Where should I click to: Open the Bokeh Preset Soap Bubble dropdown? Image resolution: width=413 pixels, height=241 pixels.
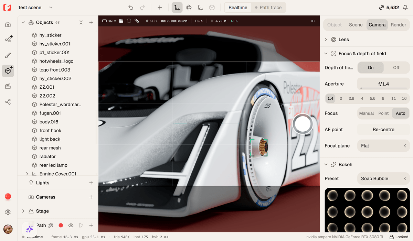coord(383,178)
